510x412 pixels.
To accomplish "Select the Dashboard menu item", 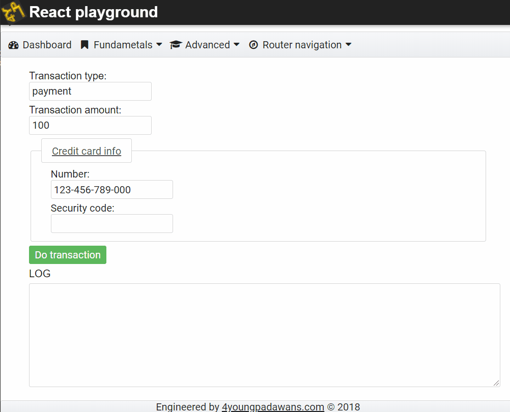I will click(x=47, y=45).
